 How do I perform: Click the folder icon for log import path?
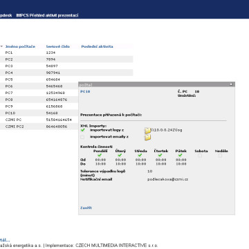147,131
